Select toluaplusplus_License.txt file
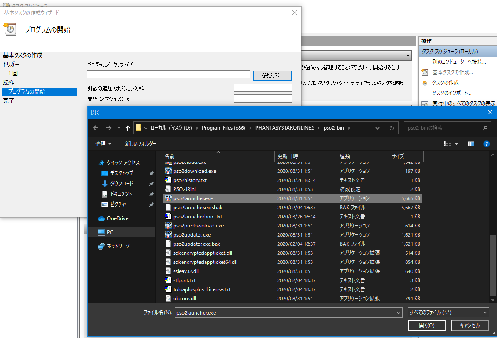The image size is (497, 338). [x=201, y=289]
